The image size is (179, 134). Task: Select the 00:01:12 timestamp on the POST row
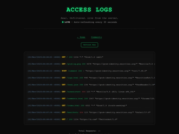click(x=44, y=71)
